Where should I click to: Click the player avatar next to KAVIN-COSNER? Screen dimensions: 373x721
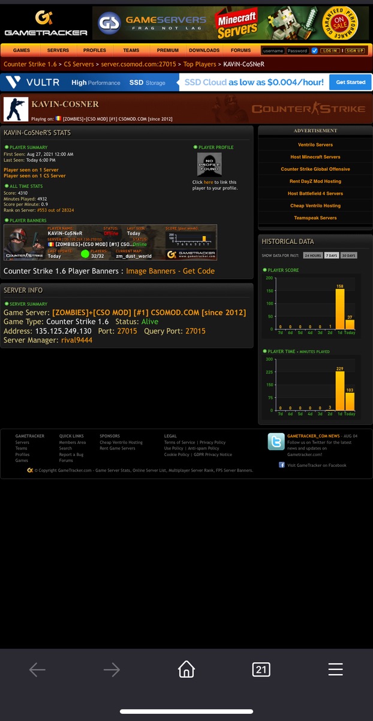point(16,109)
